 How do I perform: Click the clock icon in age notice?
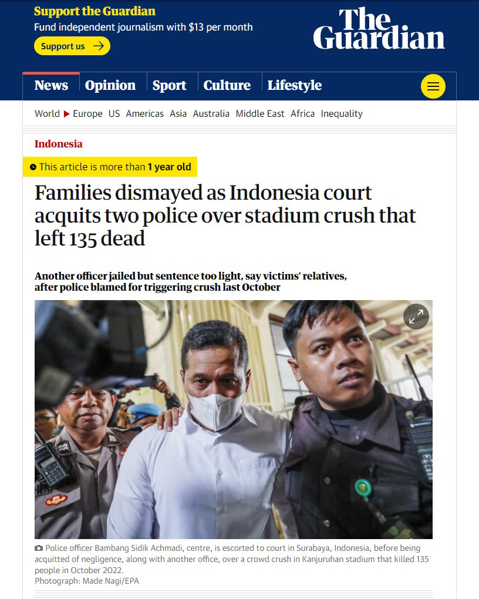click(33, 167)
